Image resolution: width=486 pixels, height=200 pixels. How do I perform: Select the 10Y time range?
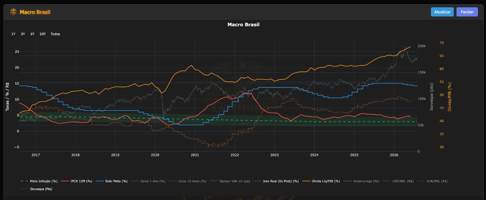(42, 34)
